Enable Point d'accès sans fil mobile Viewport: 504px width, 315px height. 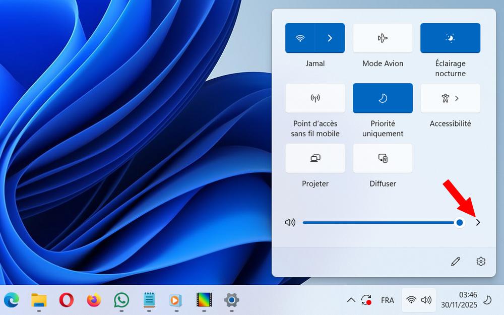(x=315, y=98)
